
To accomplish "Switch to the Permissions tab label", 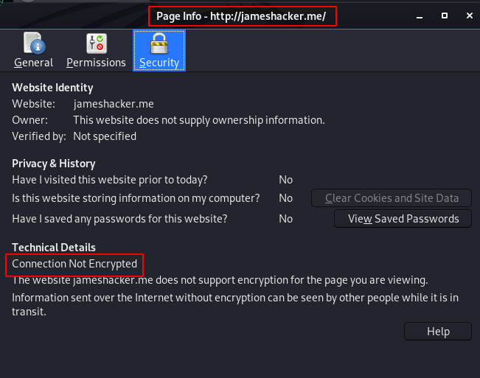I will click(96, 63).
